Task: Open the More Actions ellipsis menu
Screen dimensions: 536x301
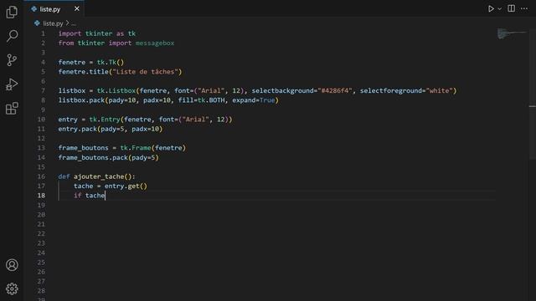Action: coord(524,8)
